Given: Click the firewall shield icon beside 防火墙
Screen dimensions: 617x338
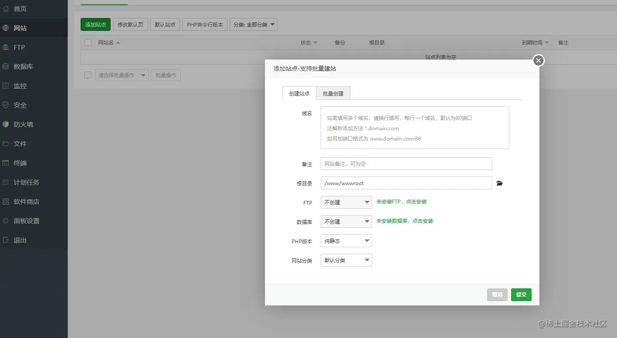Looking at the screenshot, I should (6, 124).
